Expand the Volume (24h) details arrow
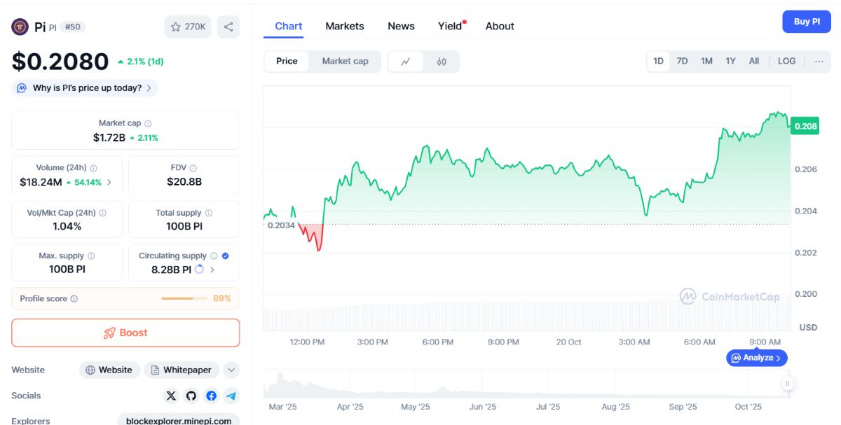 coord(109,183)
